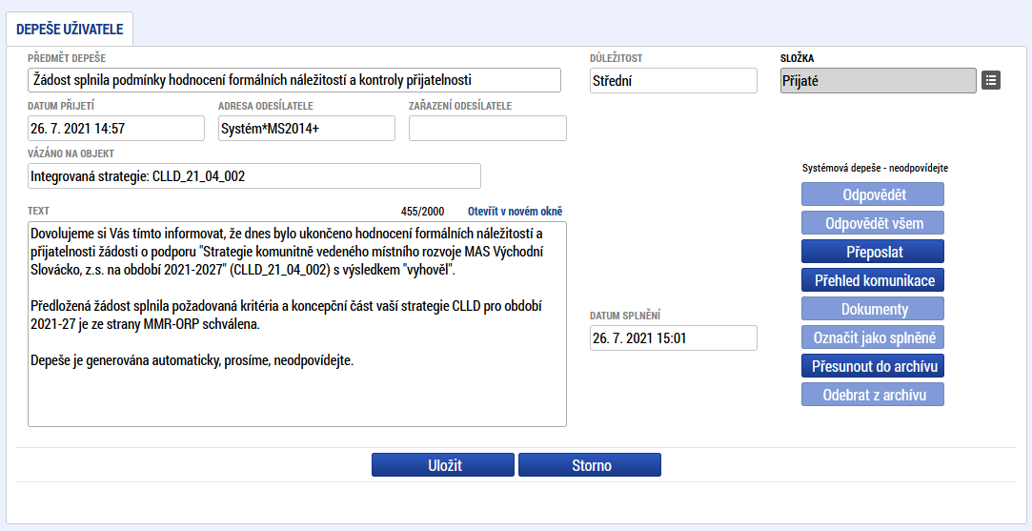Forward message with Přeposlat button
Viewport: 1032px width, 531px height.
pos(873,252)
